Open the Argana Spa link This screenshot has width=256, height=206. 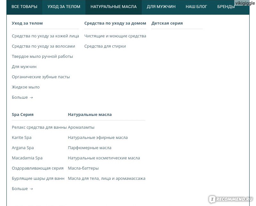[23, 148]
